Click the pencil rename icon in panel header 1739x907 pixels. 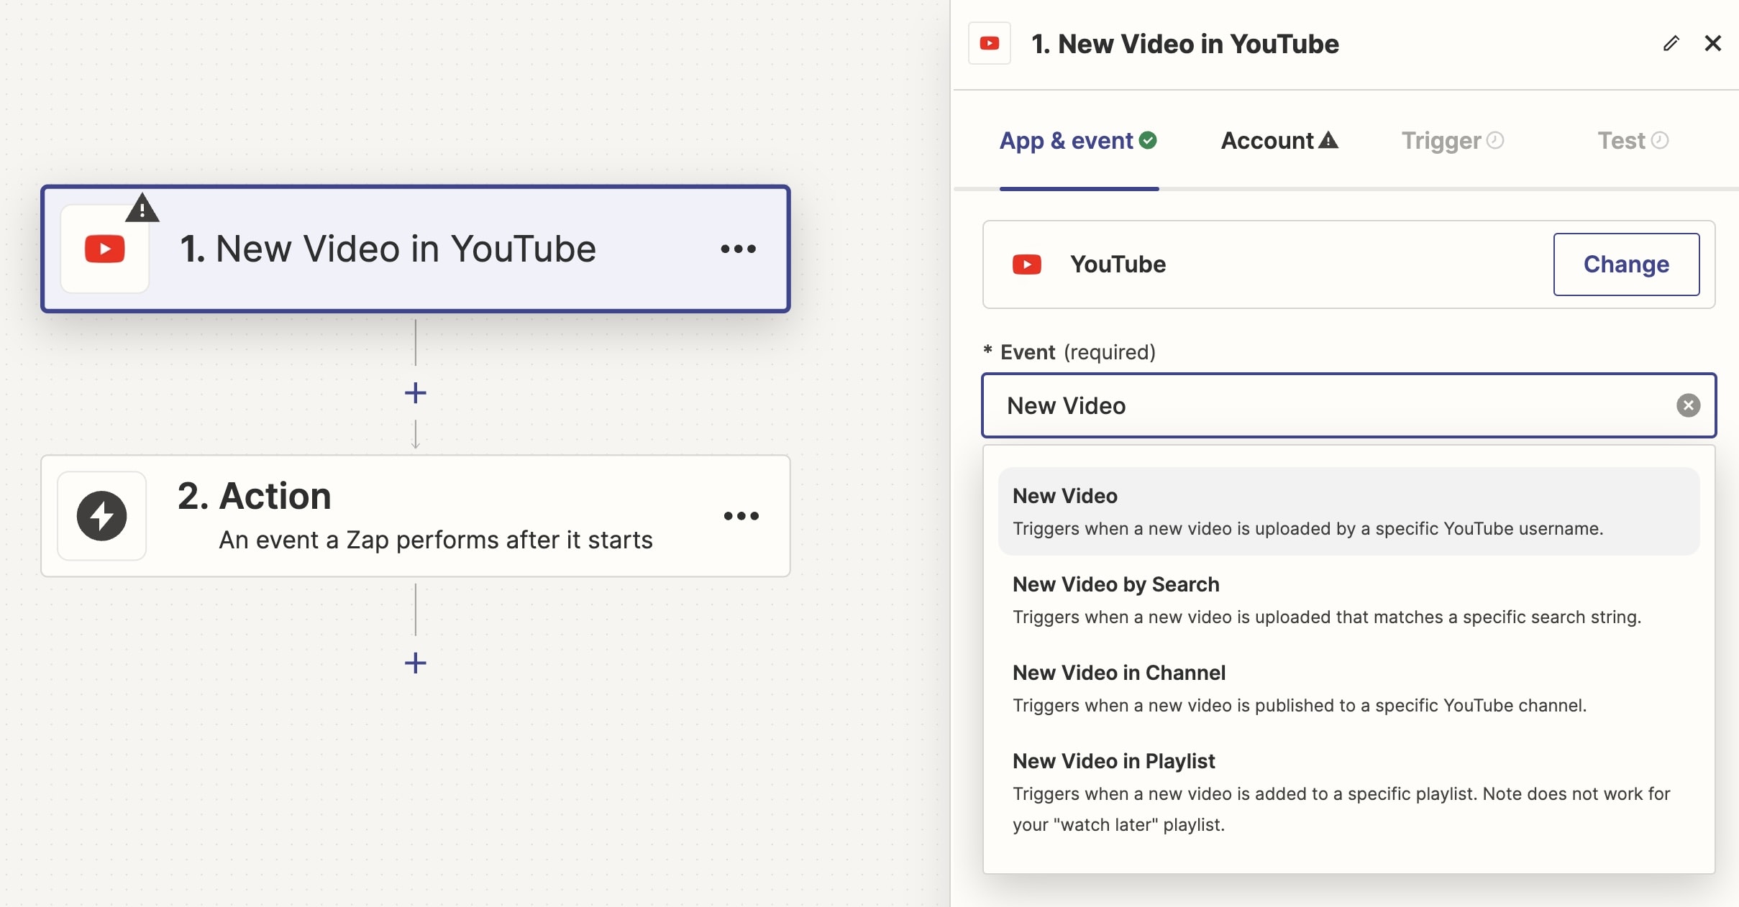click(1671, 44)
